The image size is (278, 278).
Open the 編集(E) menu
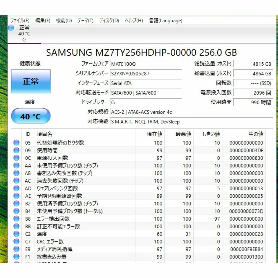tap(43, 21)
